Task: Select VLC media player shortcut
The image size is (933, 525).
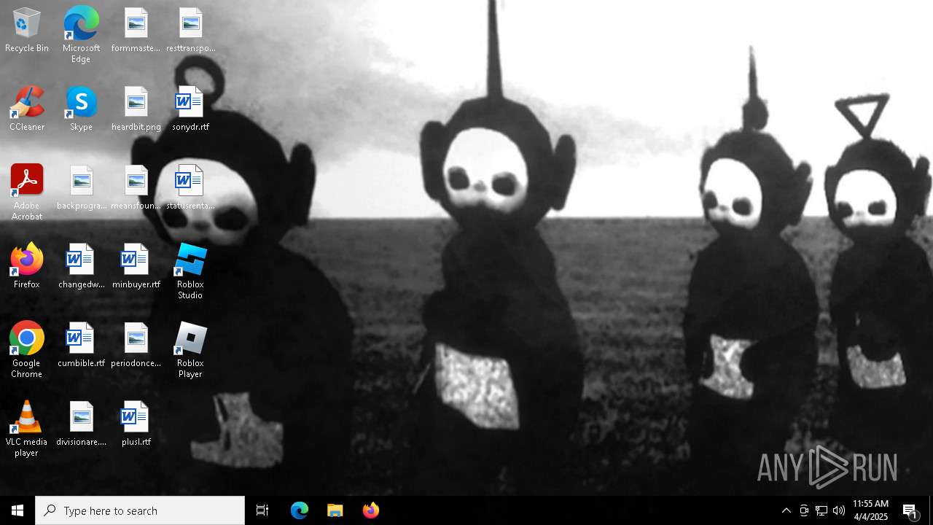Action: coord(26,429)
